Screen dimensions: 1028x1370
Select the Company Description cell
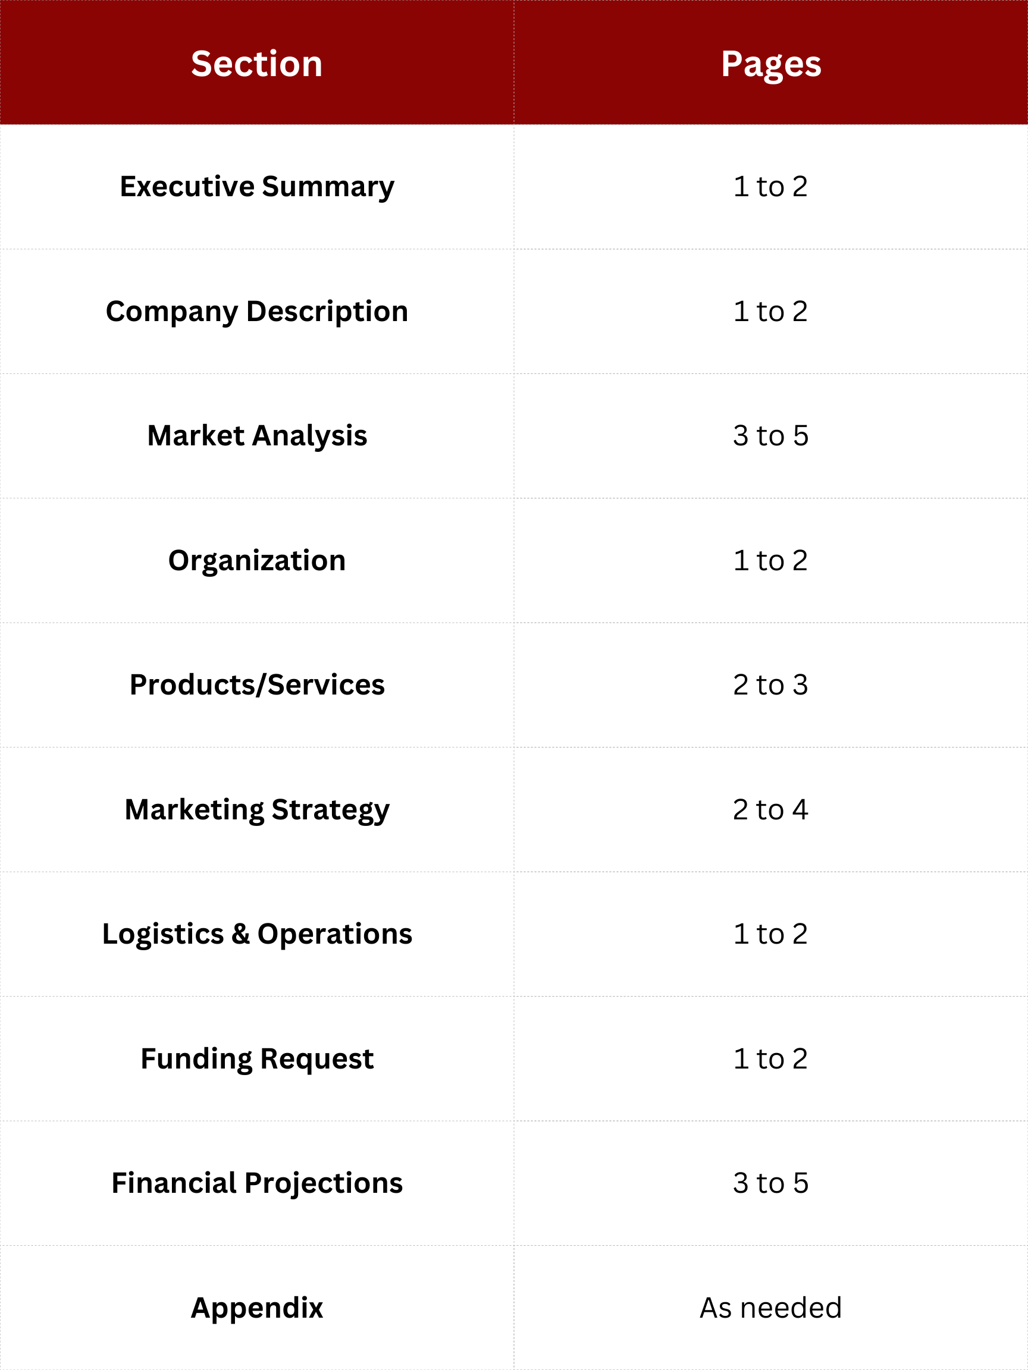click(256, 311)
